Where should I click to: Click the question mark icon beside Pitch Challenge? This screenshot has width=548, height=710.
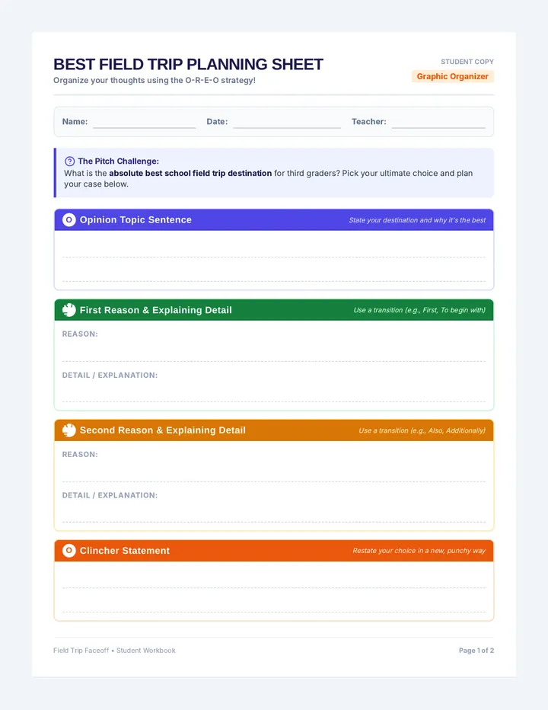click(70, 162)
